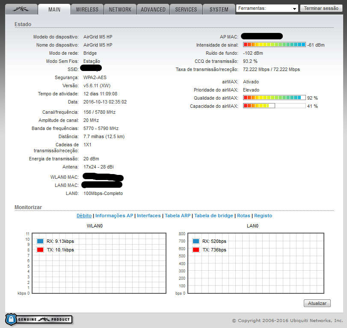The image size is (347, 328).
Task: Click the LAN0 throughput graph
Action: pos(256,263)
